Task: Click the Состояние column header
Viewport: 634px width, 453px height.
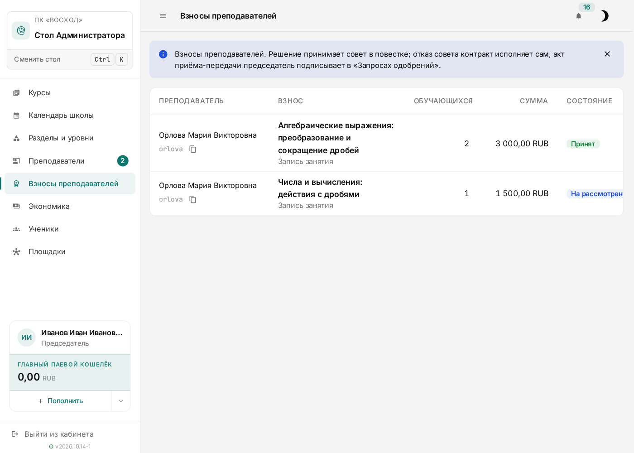Action: (x=589, y=101)
